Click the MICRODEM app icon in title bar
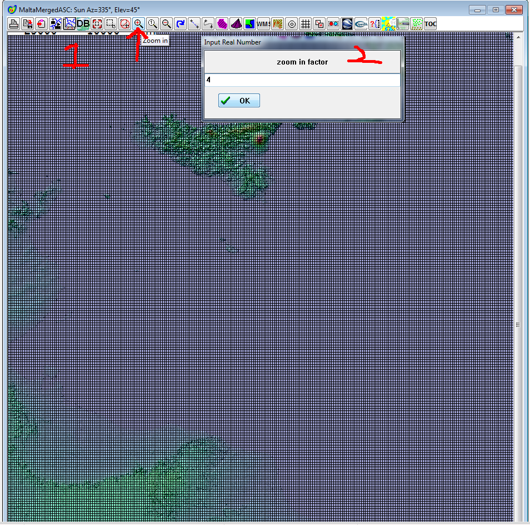The width and height of the screenshot is (530, 525). (x=12, y=9)
